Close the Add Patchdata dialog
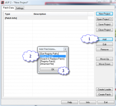This screenshot has width=116, height=106. [65, 49]
